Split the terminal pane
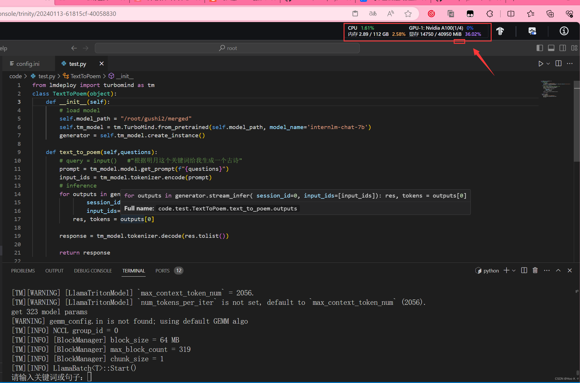Image resolution: width=580 pixels, height=383 pixels. (x=524, y=270)
